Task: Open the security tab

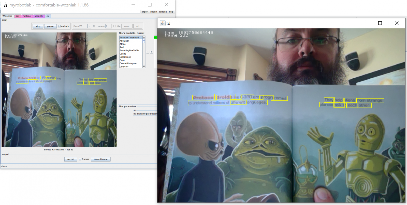Action: 39,16
